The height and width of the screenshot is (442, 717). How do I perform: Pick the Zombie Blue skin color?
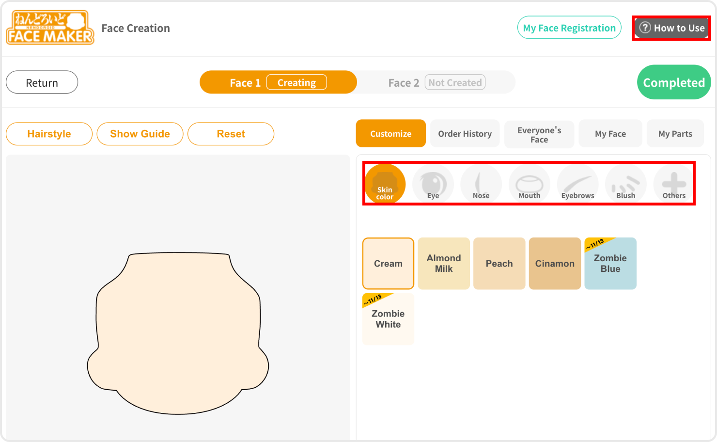coord(610,264)
